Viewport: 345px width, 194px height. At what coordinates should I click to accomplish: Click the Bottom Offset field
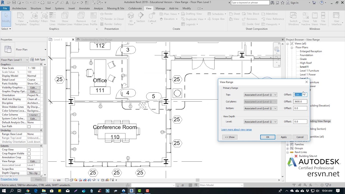point(300,108)
